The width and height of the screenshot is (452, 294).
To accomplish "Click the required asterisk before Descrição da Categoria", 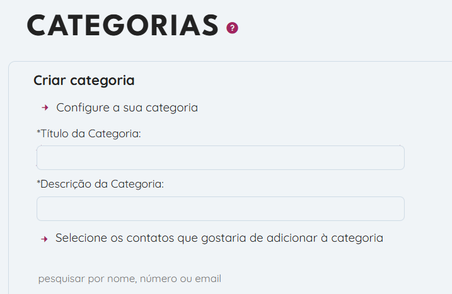I will [x=38, y=183].
